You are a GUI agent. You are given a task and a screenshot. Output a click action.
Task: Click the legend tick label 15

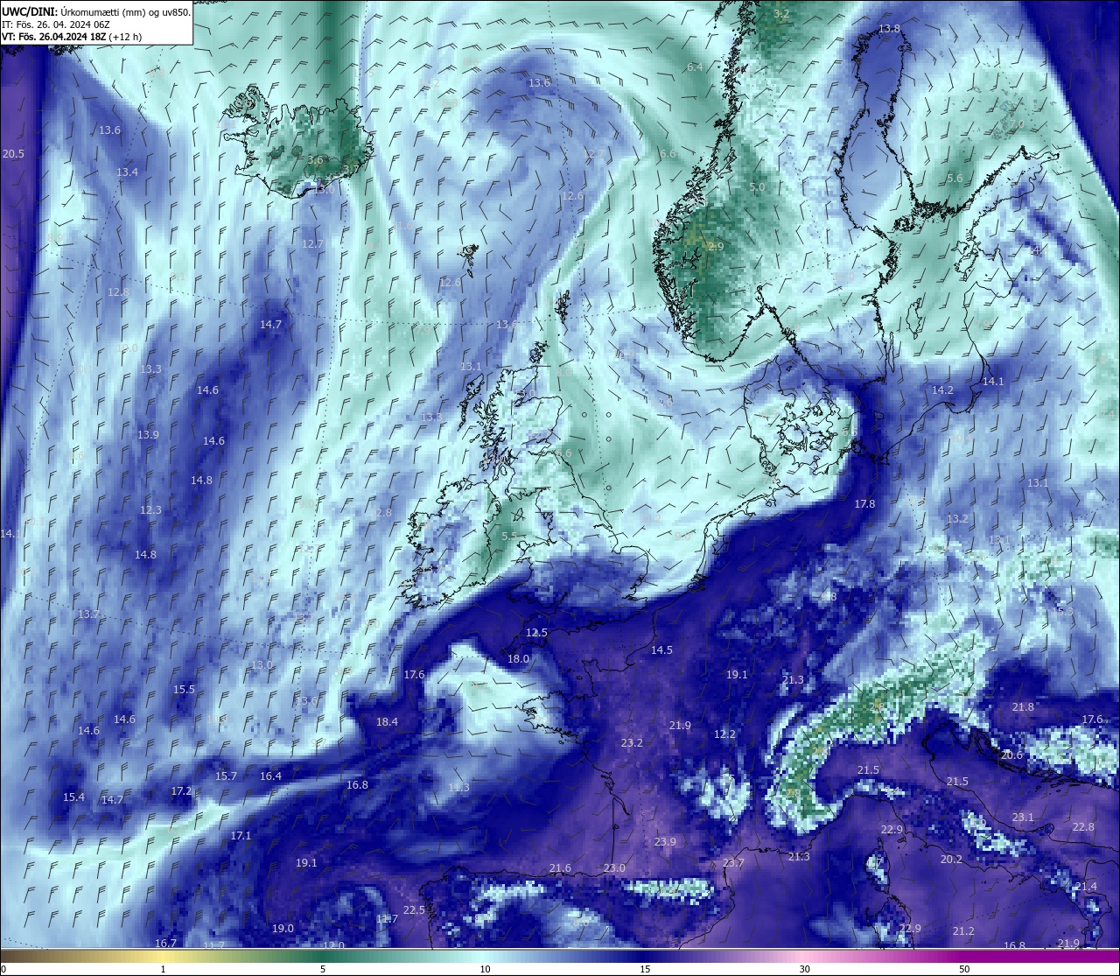click(x=645, y=969)
